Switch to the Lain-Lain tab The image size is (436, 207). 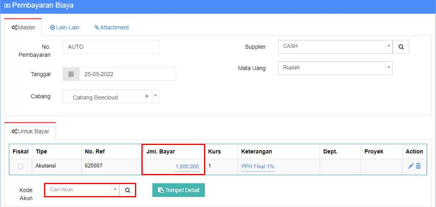[65, 27]
